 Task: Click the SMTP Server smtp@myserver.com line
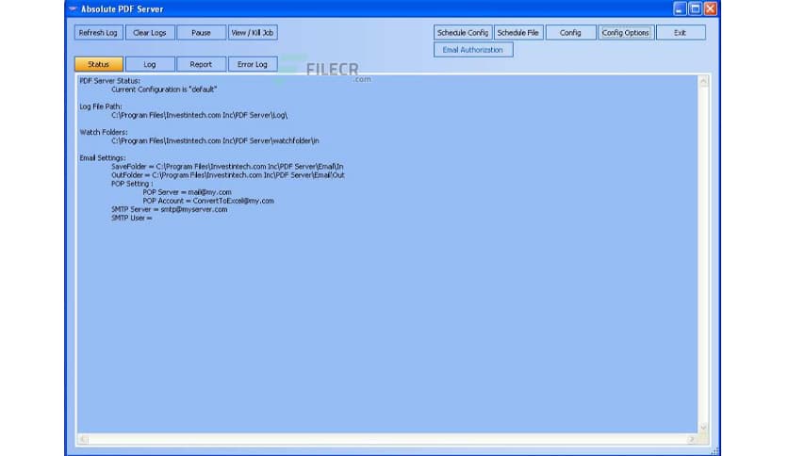pos(170,209)
